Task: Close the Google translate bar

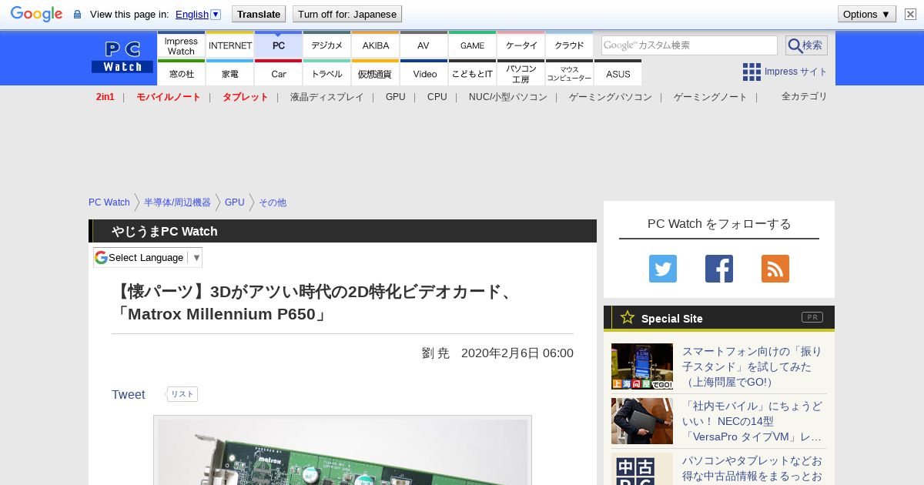Action: tap(910, 14)
